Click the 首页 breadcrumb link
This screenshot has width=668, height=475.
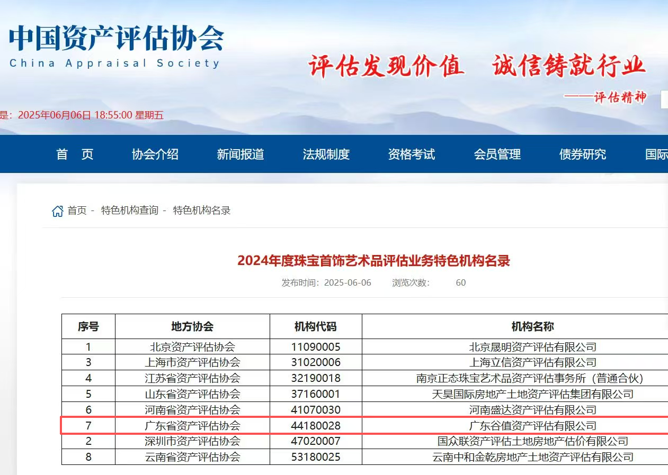click(x=77, y=211)
